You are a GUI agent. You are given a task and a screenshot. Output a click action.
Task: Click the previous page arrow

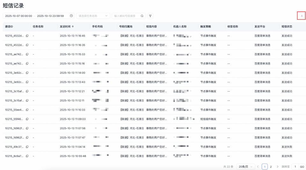(x=258, y=167)
